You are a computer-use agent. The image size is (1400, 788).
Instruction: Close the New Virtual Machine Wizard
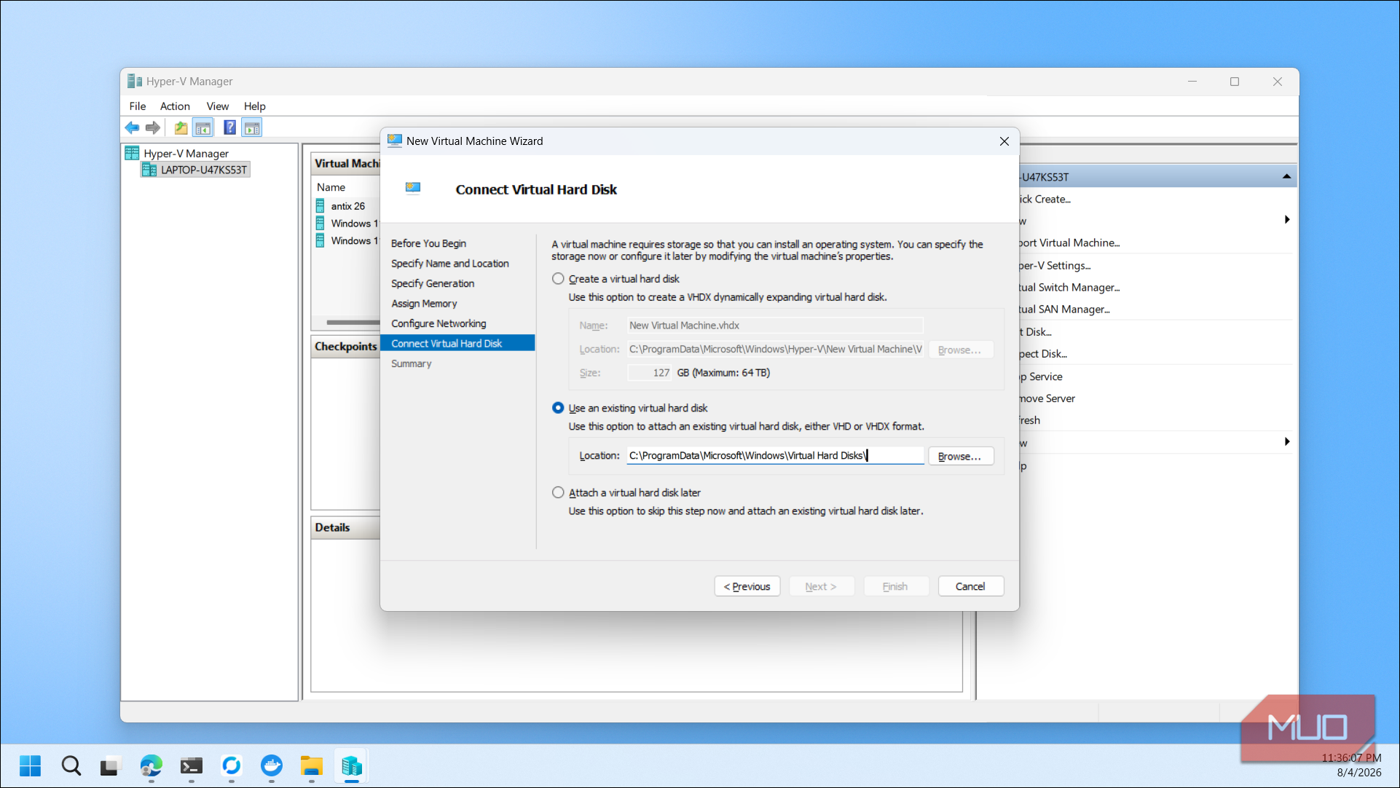point(1004,141)
